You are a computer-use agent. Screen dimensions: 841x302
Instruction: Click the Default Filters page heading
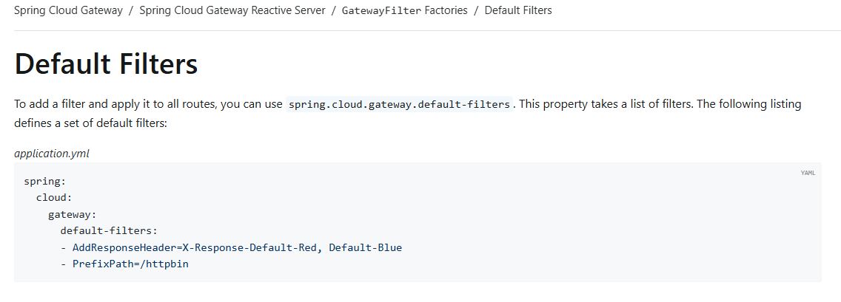[106, 64]
